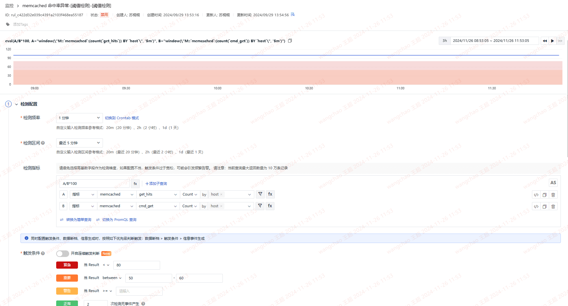568x306 pixels.
Task: Delete query B with trash icon
Action: (553, 207)
